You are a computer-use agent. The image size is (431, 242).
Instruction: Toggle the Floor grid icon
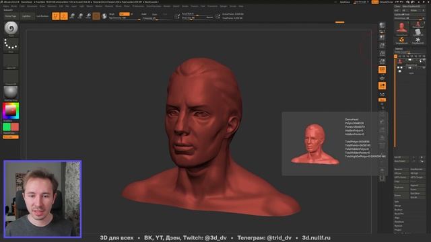click(x=382, y=78)
